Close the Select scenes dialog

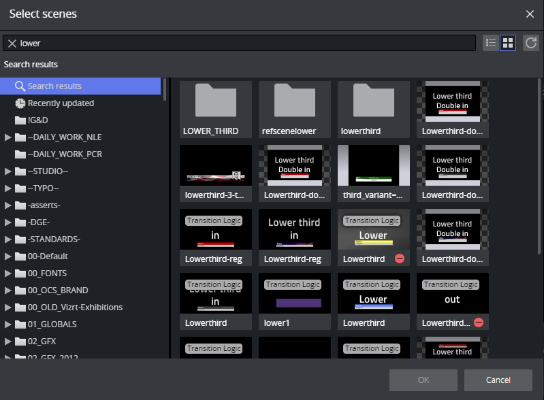[530, 14]
